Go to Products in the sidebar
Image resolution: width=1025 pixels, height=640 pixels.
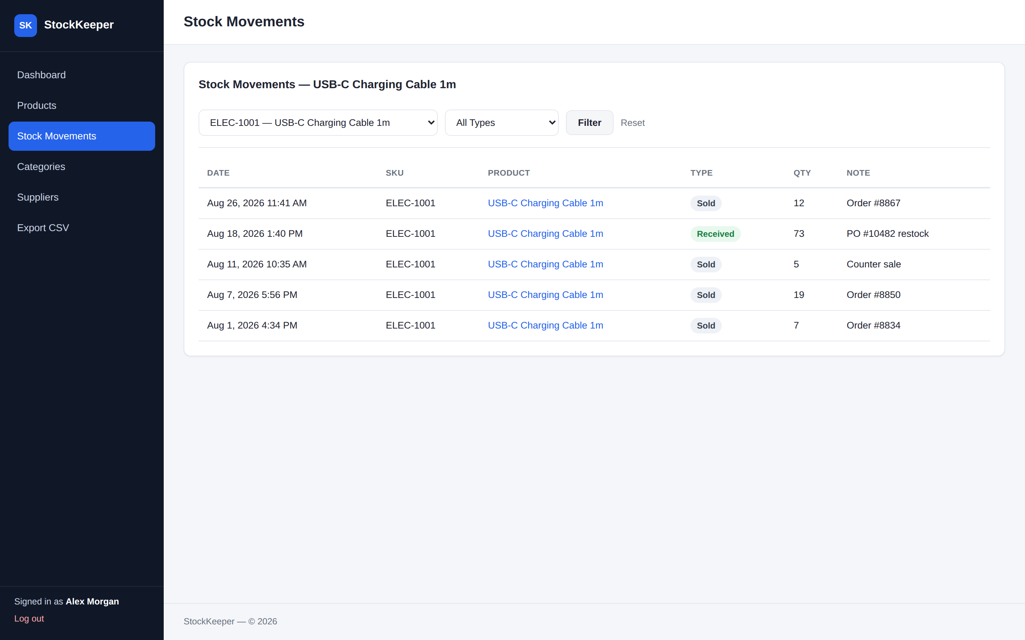82,105
